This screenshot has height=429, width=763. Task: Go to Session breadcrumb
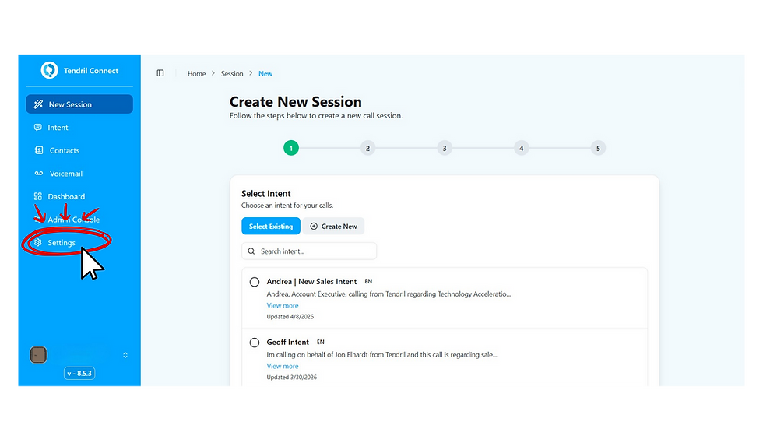coord(232,73)
